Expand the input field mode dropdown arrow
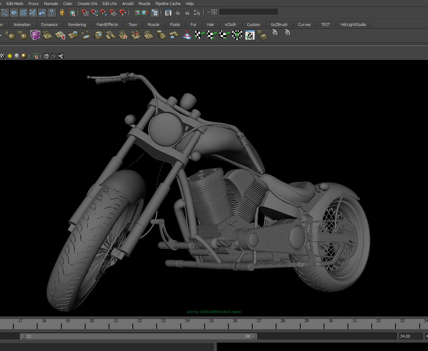The width and height of the screenshot is (428, 351). coord(209,12)
